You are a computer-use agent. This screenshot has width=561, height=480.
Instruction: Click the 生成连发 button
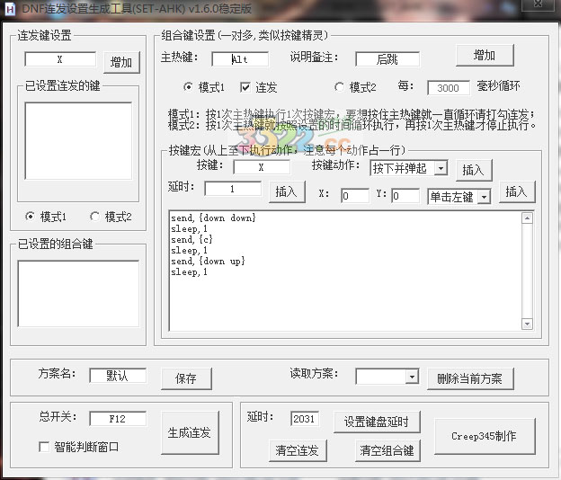point(190,432)
